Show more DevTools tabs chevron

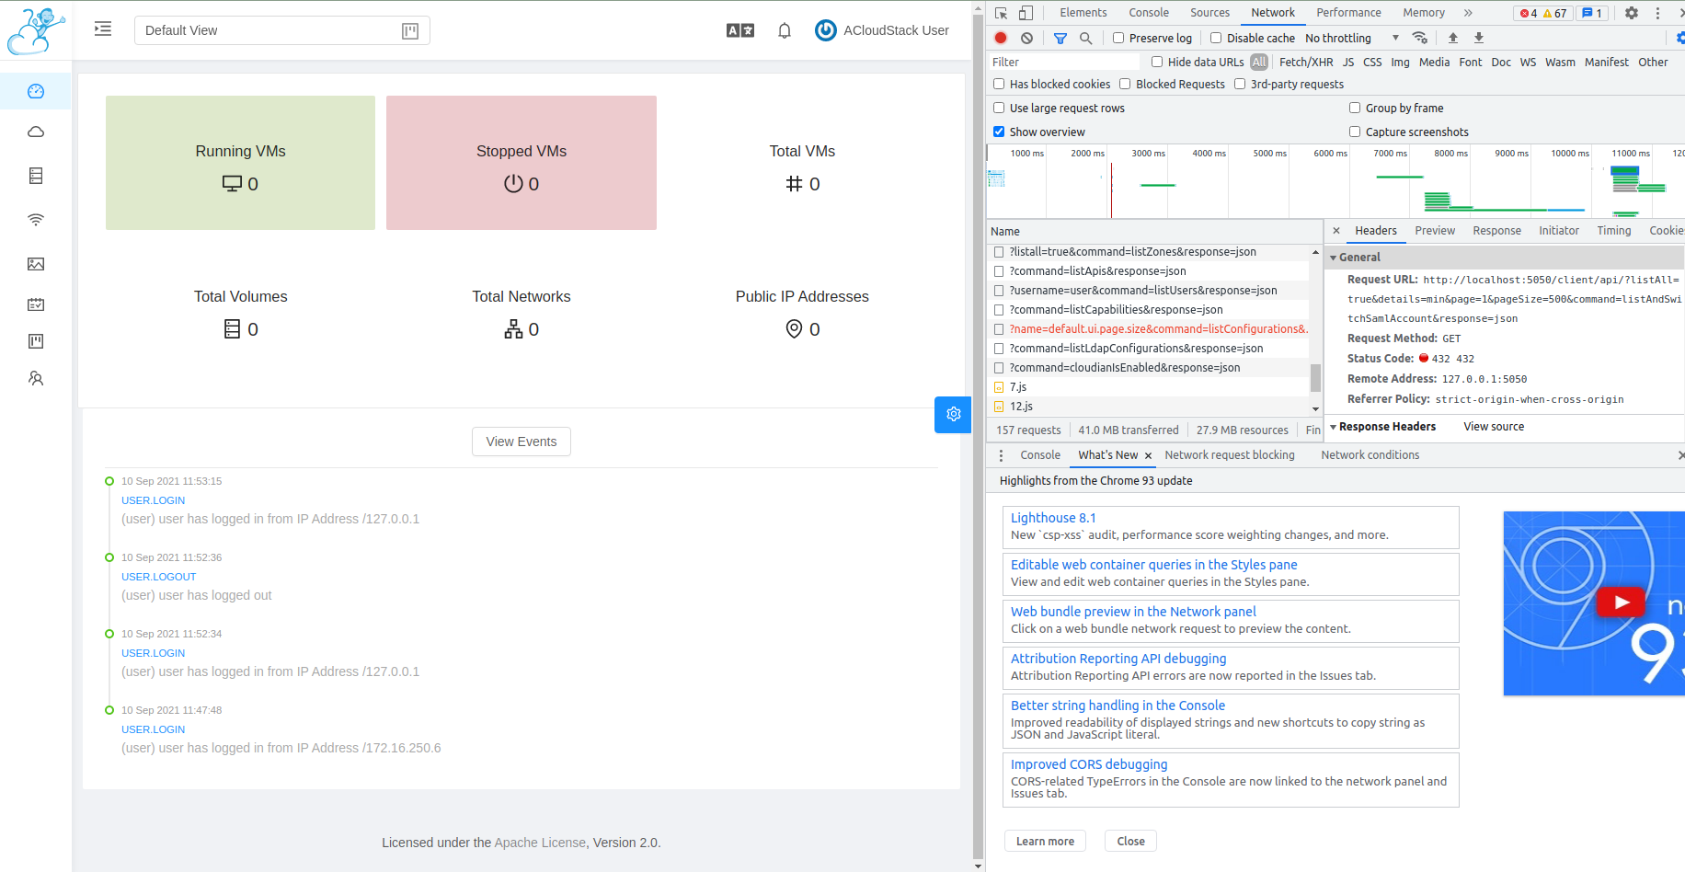(x=1468, y=13)
